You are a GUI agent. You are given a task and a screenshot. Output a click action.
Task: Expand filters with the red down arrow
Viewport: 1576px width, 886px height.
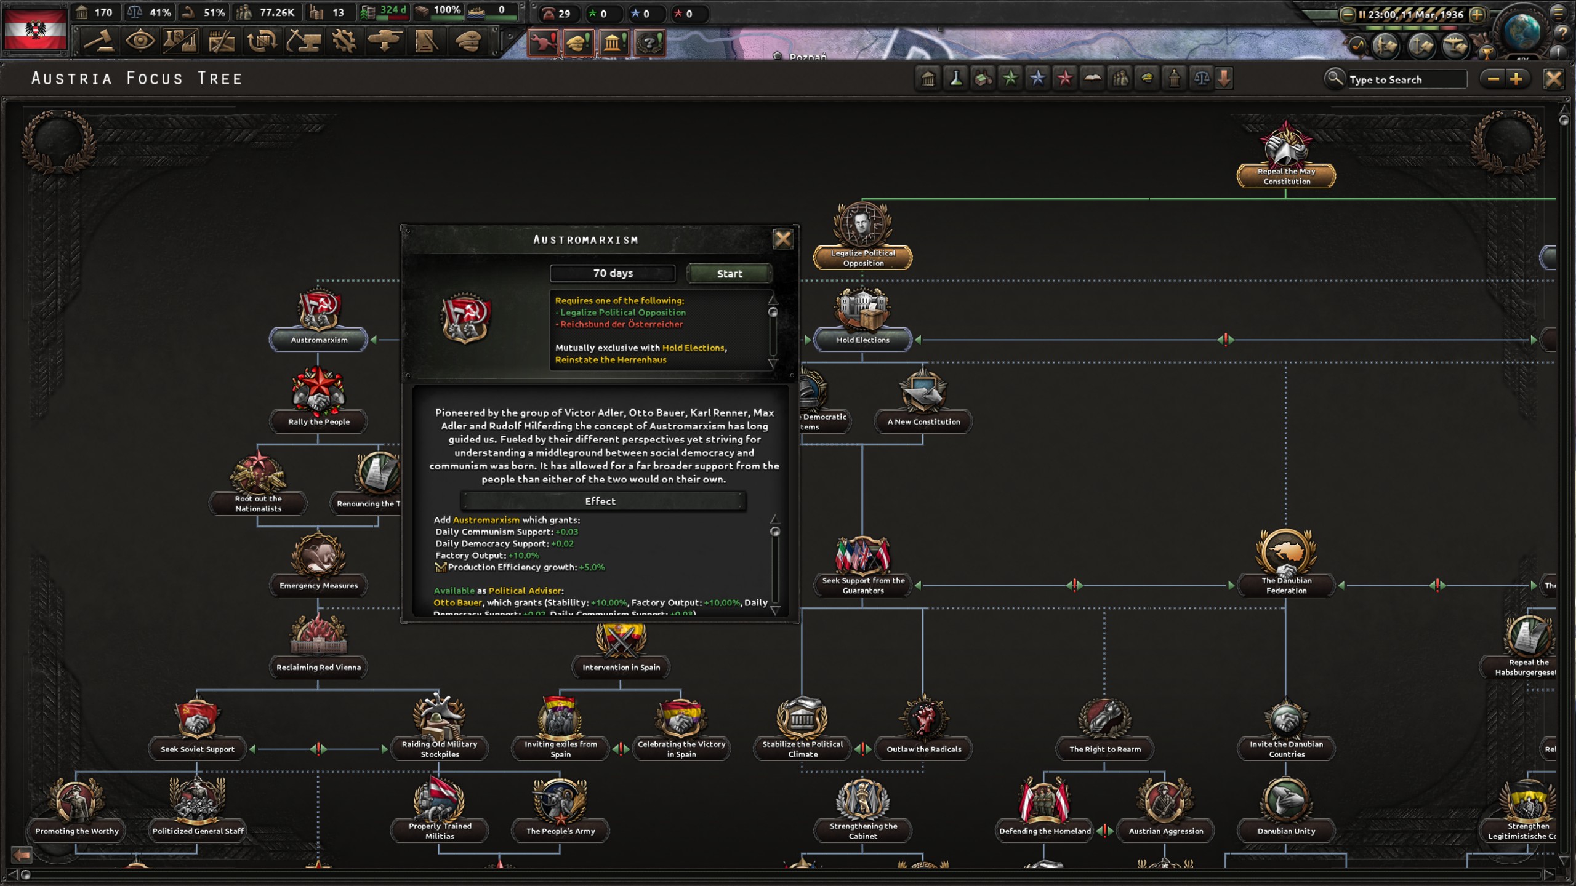1224,78
